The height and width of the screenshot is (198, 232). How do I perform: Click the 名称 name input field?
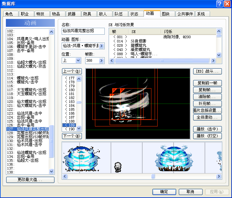tap(83, 31)
